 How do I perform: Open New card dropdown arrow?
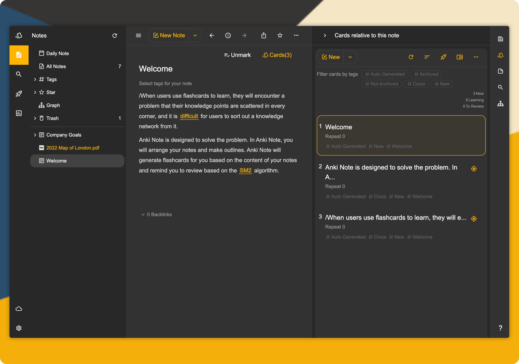(350, 57)
